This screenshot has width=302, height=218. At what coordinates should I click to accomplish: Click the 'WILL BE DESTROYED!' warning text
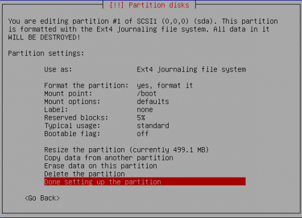[x=44, y=37]
